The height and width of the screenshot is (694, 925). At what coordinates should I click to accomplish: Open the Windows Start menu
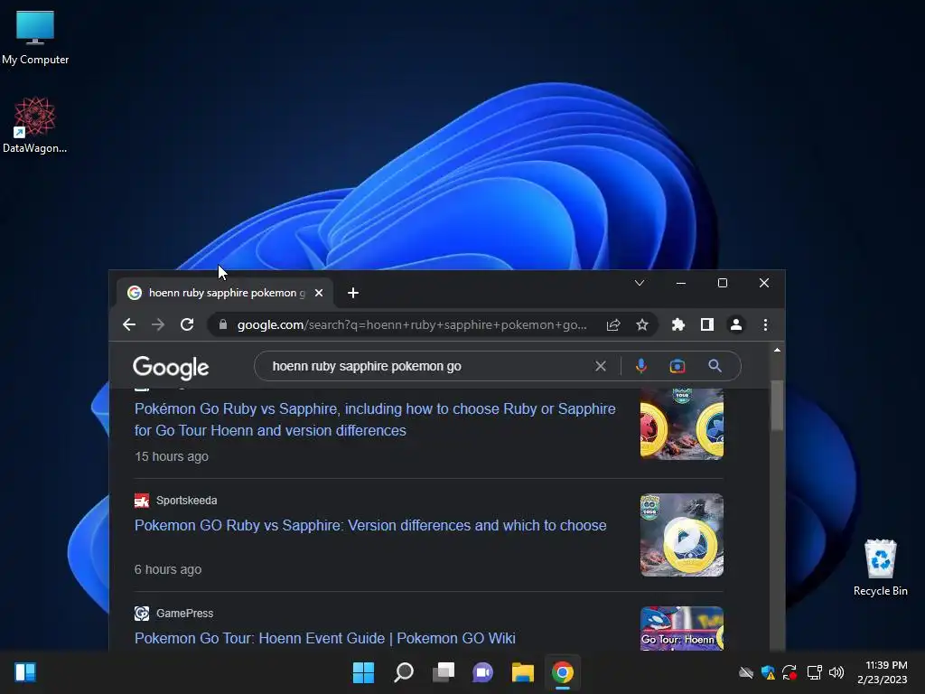(x=363, y=672)
